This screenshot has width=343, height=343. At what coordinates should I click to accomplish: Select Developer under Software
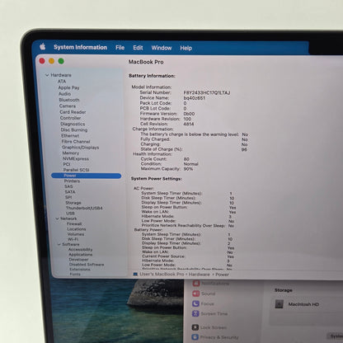coord(79,260)
